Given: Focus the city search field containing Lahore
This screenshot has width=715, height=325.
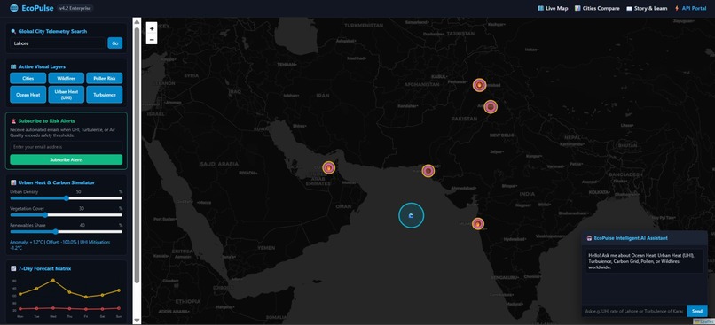Looking at the screenshot, I should point(58,43).
